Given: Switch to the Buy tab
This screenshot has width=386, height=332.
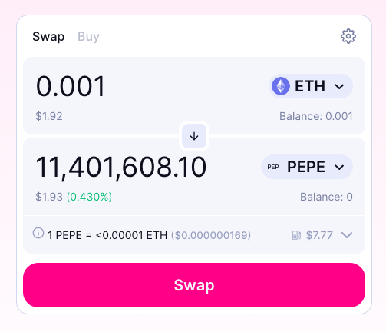Looking at the screenshot, I should [x=88, y=36].
